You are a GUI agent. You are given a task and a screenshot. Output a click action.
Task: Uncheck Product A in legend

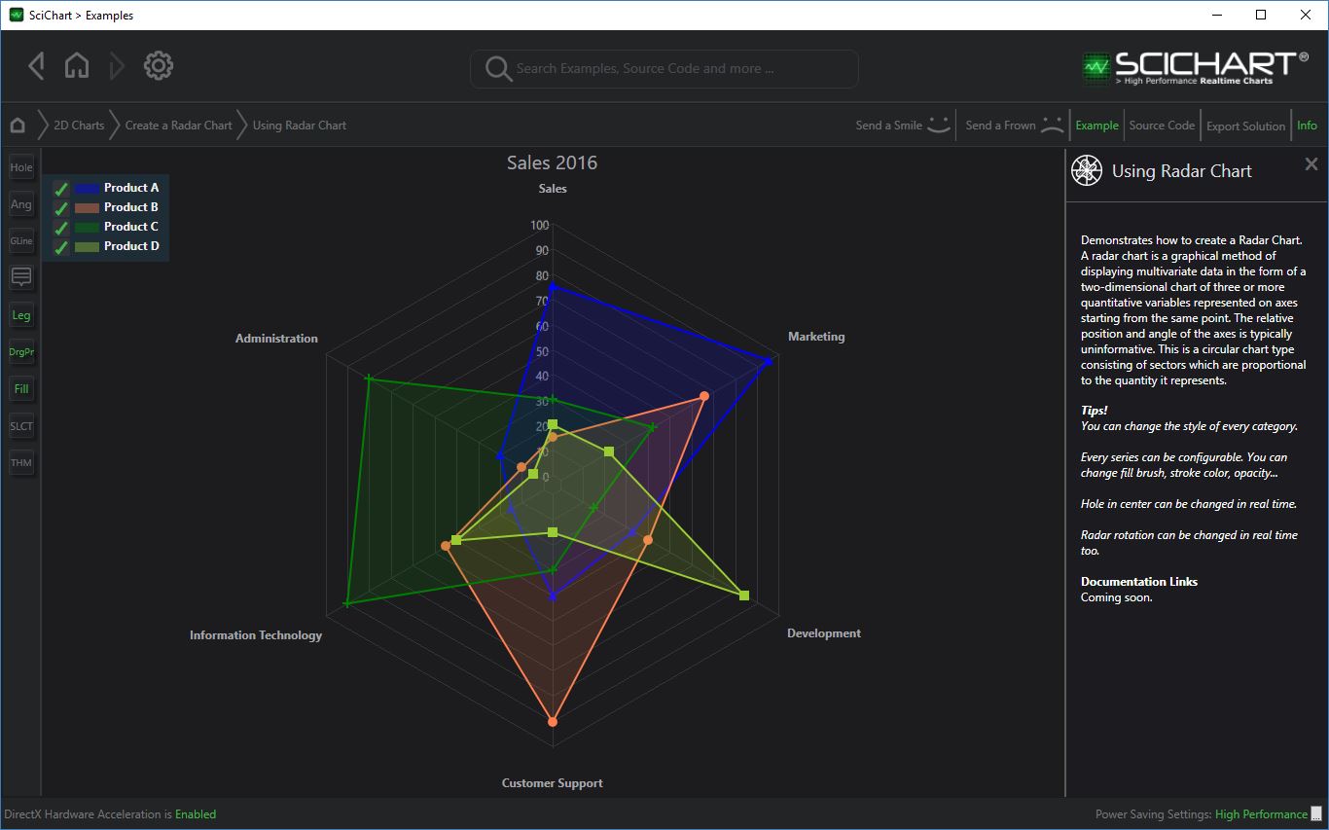(x=61, y=189)
